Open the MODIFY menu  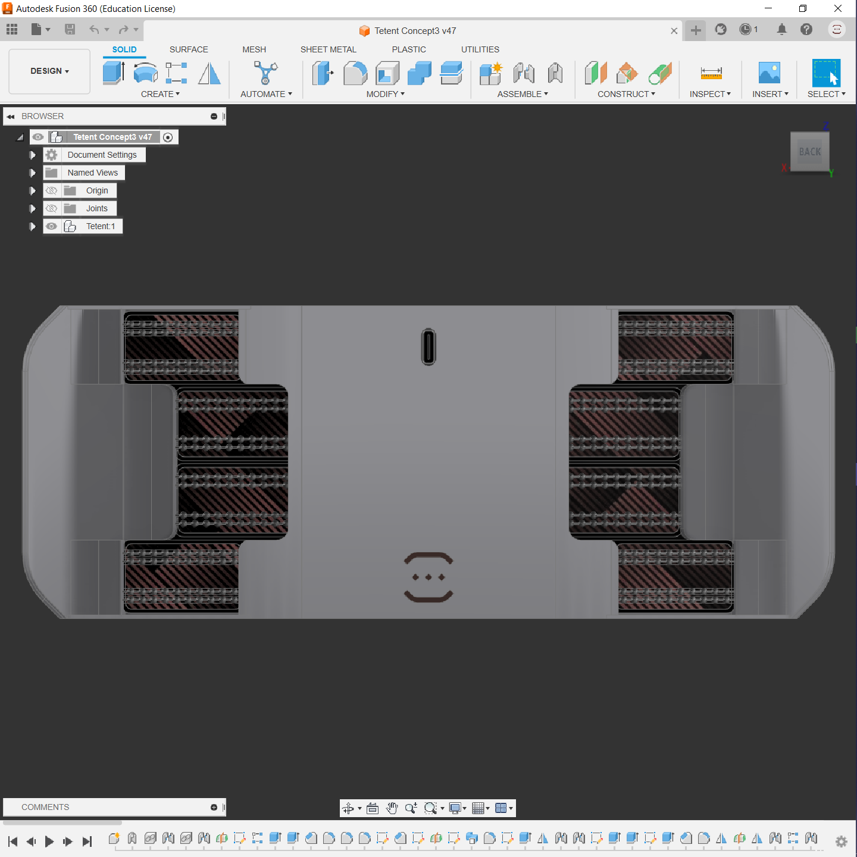(385, 94)
